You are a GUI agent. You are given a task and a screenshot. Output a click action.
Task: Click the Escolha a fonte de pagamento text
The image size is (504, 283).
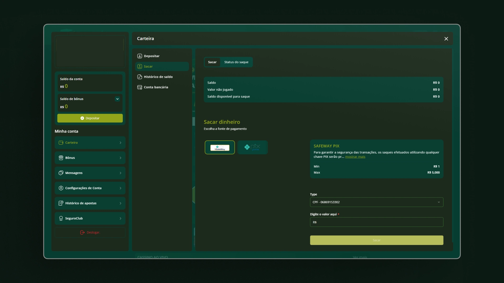click(225, 129)
